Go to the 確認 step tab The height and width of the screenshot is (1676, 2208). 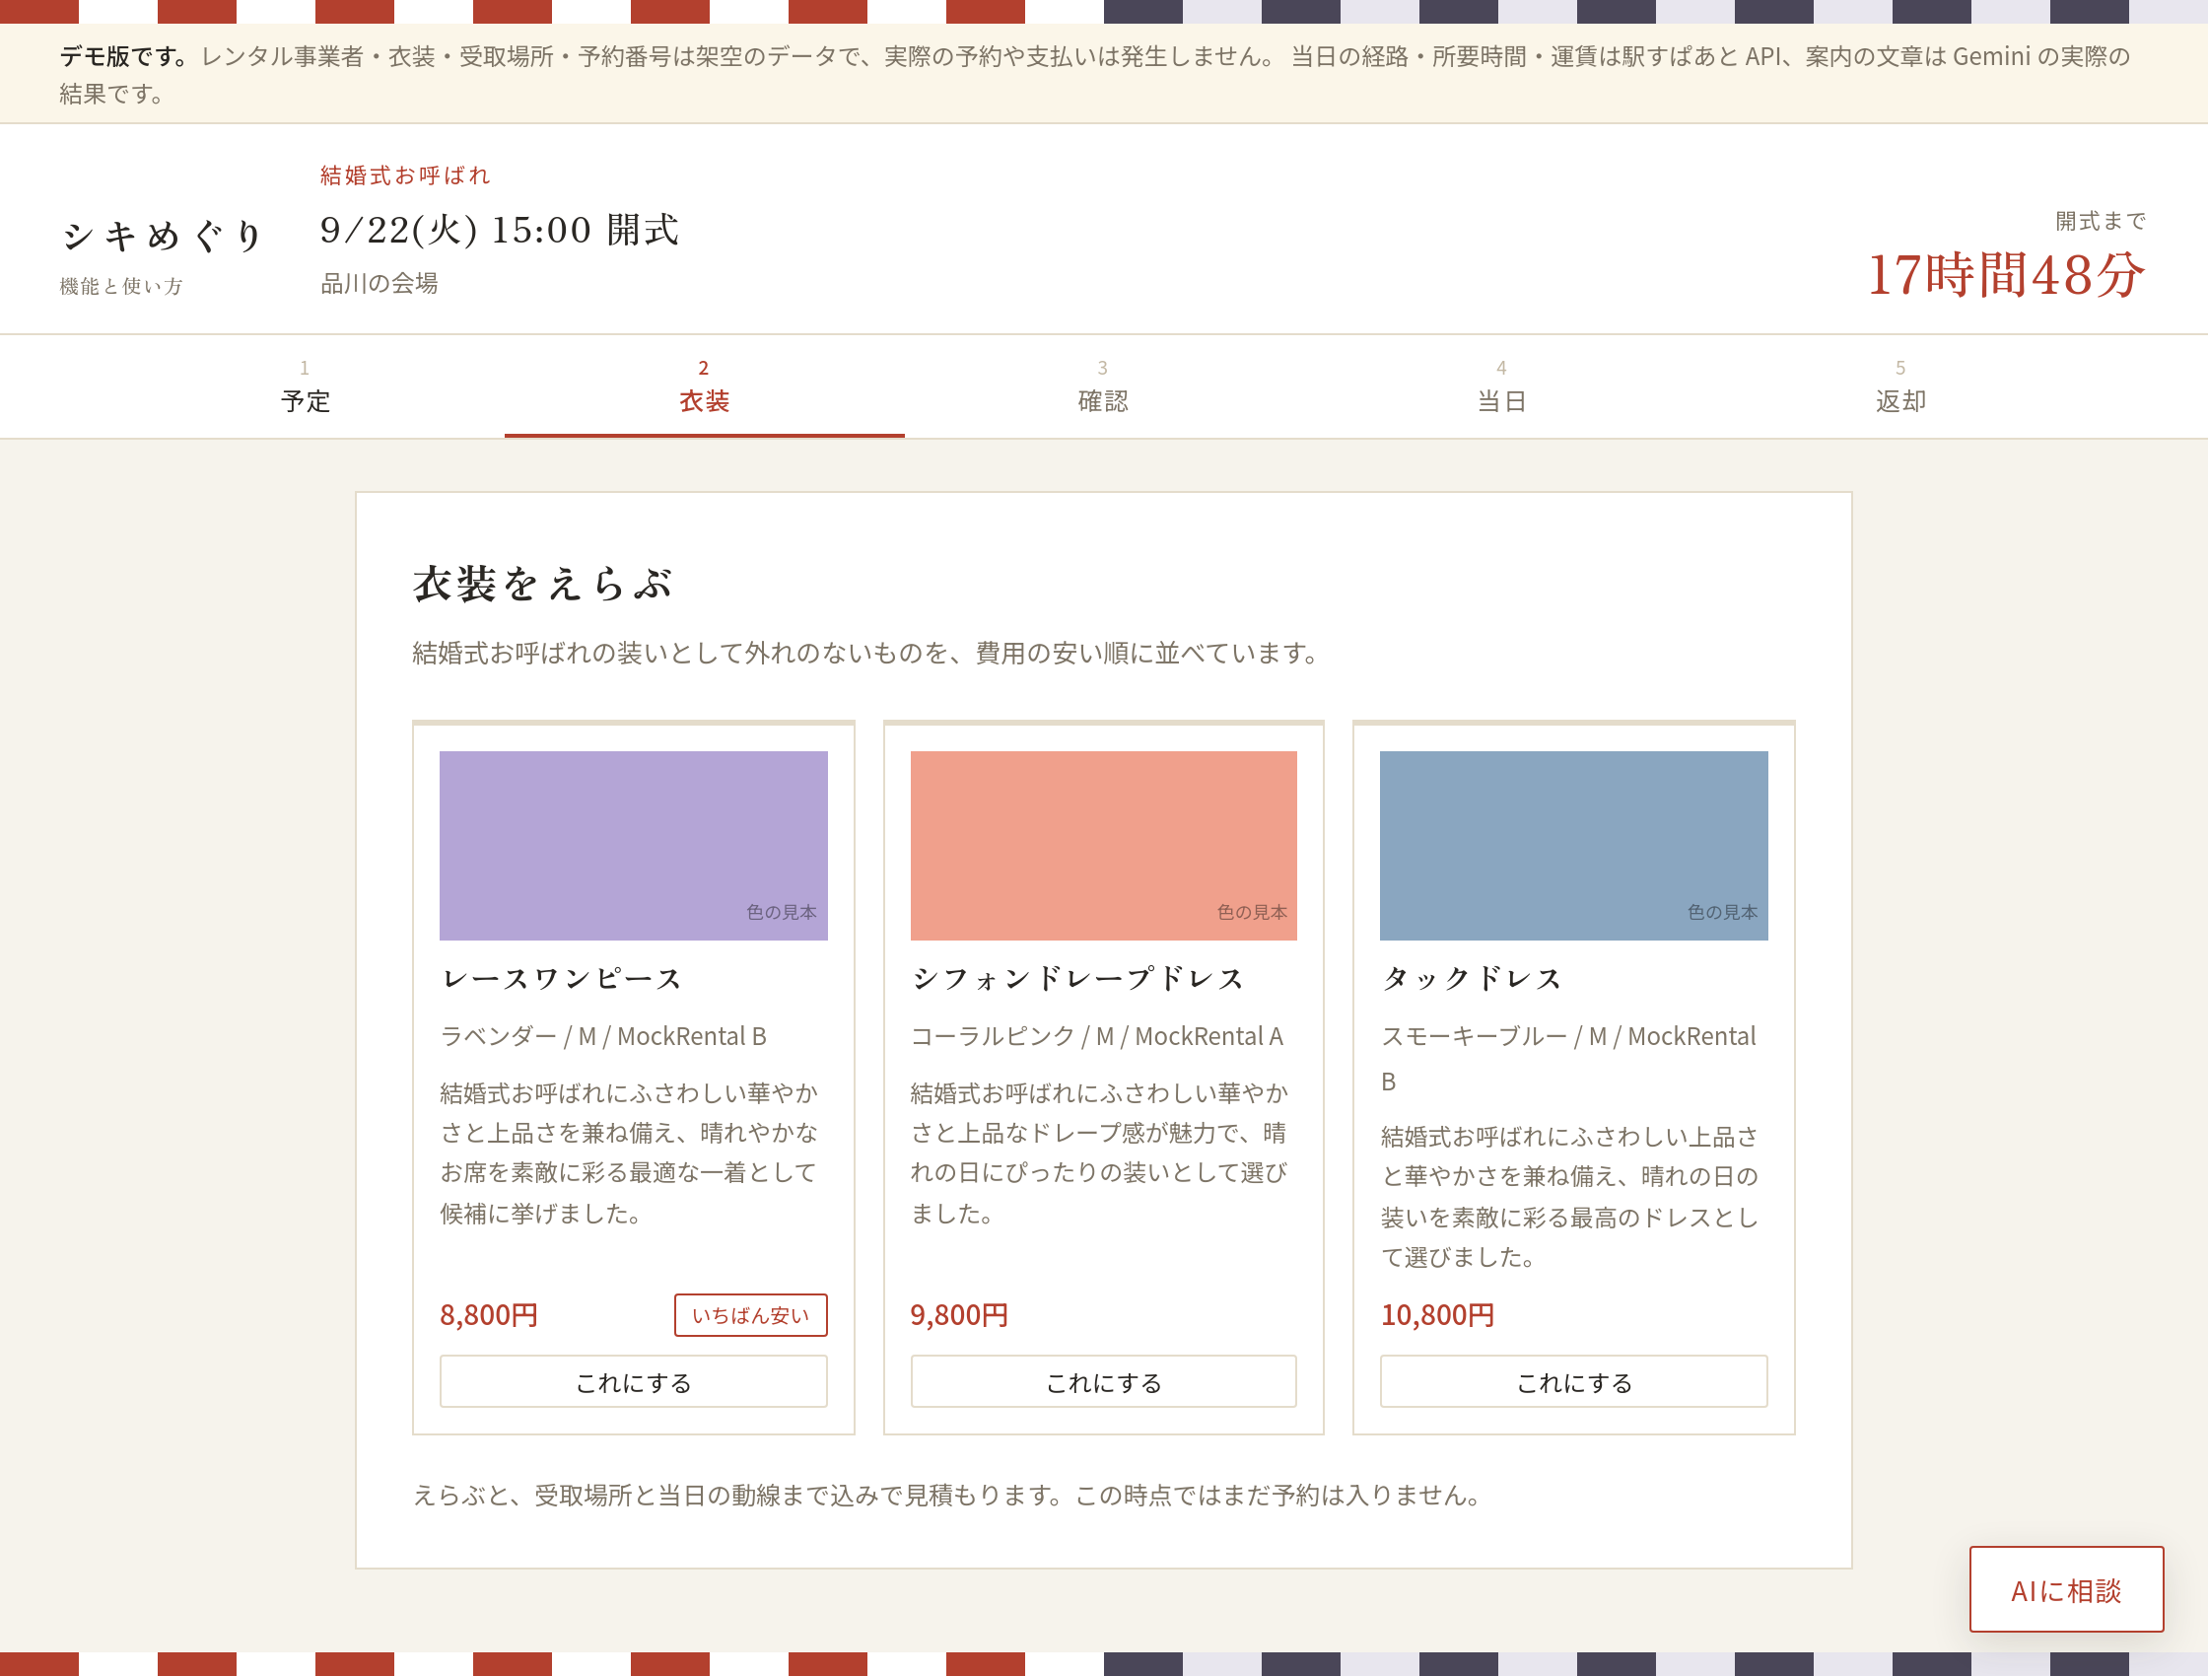pyautogui.click(x=1103, y=386)
